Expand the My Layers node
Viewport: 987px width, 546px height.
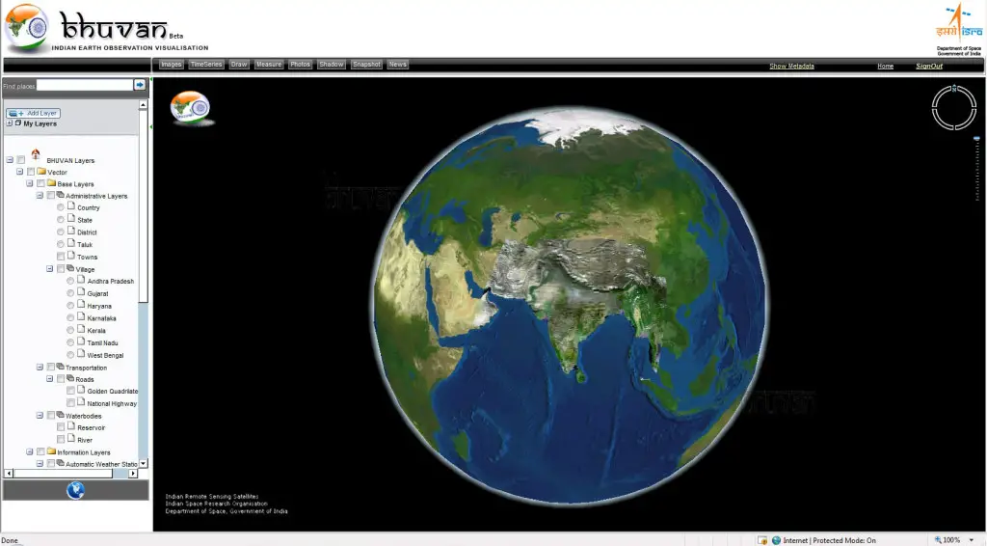tap(9, 123)
